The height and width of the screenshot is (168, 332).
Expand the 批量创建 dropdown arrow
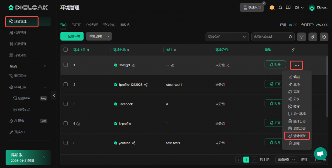pos(109,36)
